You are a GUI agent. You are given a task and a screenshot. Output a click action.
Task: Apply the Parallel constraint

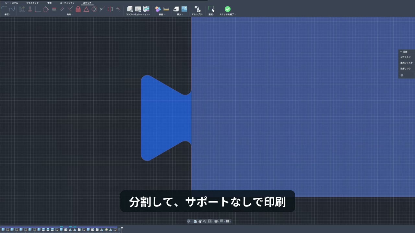[62, 9]
